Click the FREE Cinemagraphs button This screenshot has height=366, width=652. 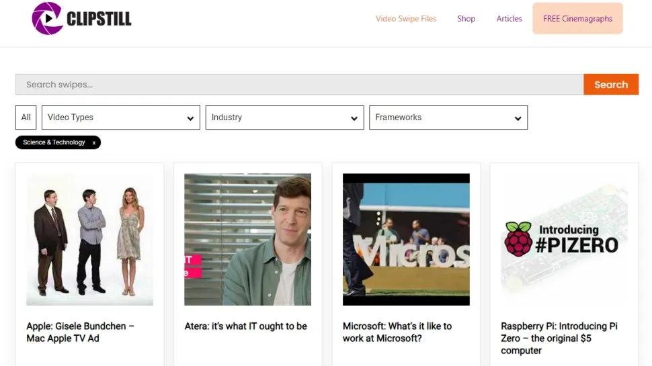click(577, 19)
